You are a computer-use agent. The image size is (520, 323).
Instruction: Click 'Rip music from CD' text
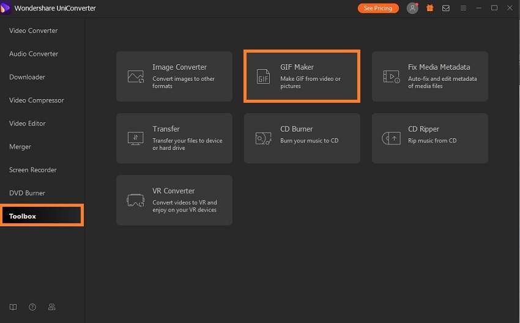coord(432,141)
